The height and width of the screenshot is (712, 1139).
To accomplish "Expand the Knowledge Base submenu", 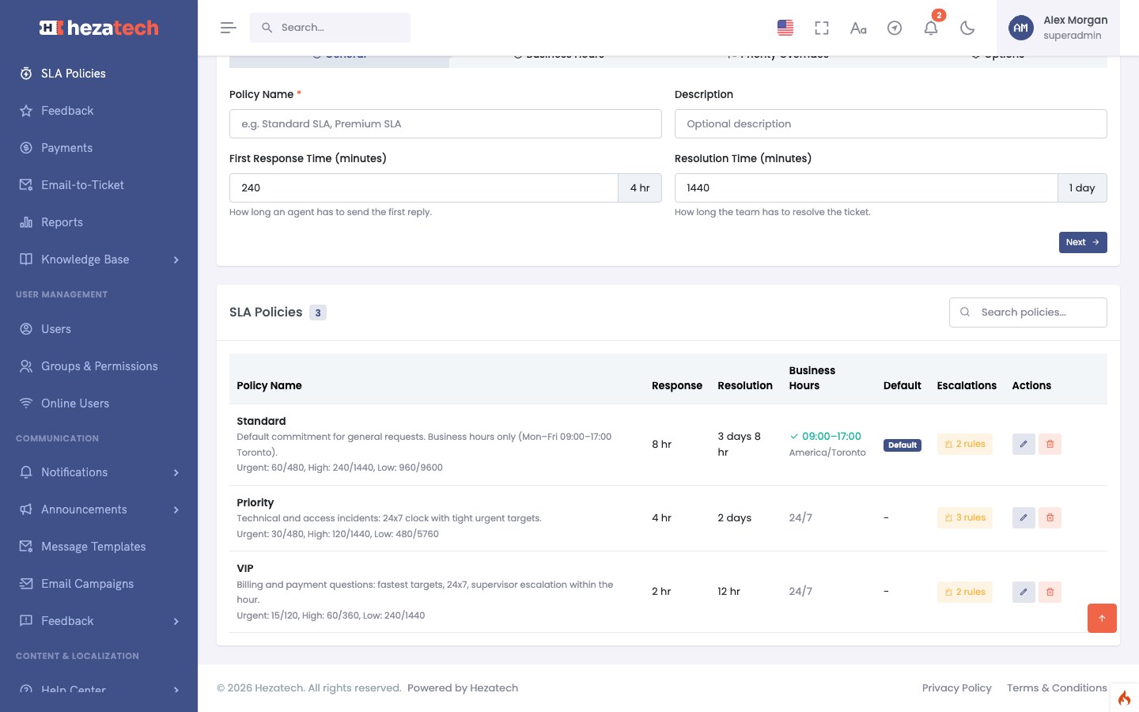I will point(99,259).
